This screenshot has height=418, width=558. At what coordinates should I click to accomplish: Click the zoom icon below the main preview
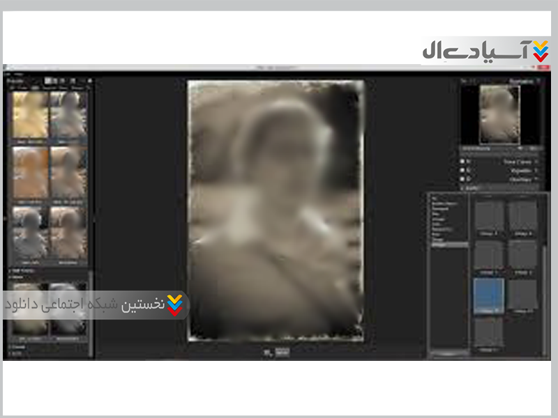(268, 353)
